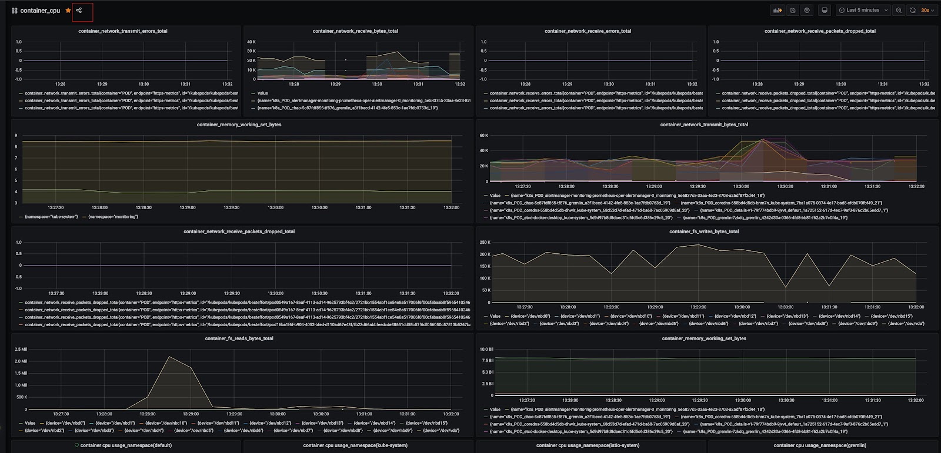Click heart icon beside usage_namespace(default) panel
The width and height of the screenshot is (941, 453).
pyautogui.click(x=76, y=445)
